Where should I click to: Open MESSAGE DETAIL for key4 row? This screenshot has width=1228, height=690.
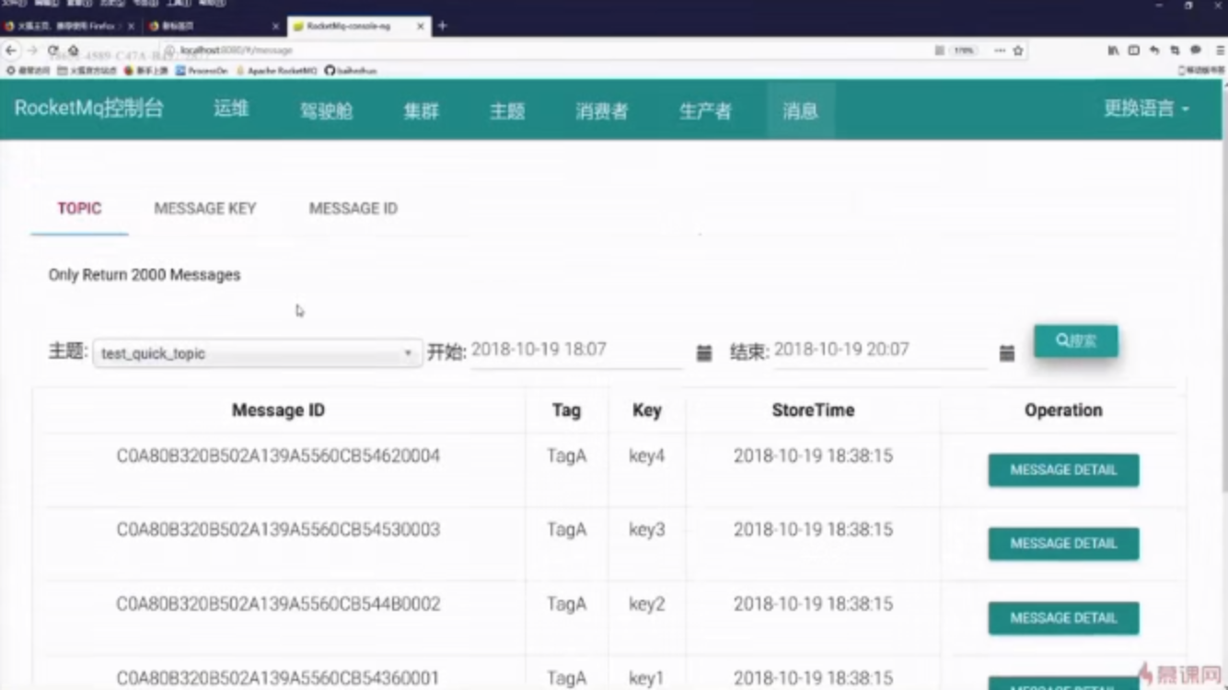[x=1063, y=470]
